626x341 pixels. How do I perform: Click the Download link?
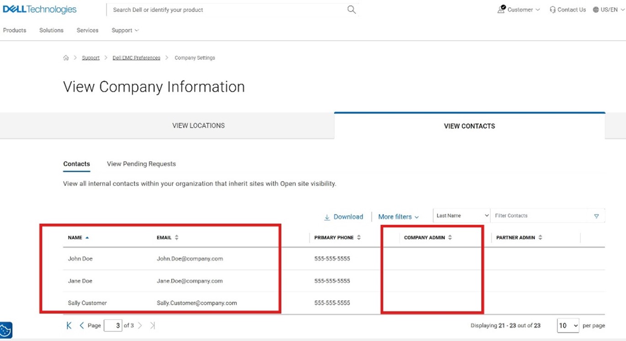(x=344, y=217)
